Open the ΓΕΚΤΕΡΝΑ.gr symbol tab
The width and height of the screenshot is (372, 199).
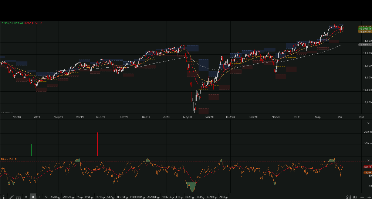coord(138,197)
